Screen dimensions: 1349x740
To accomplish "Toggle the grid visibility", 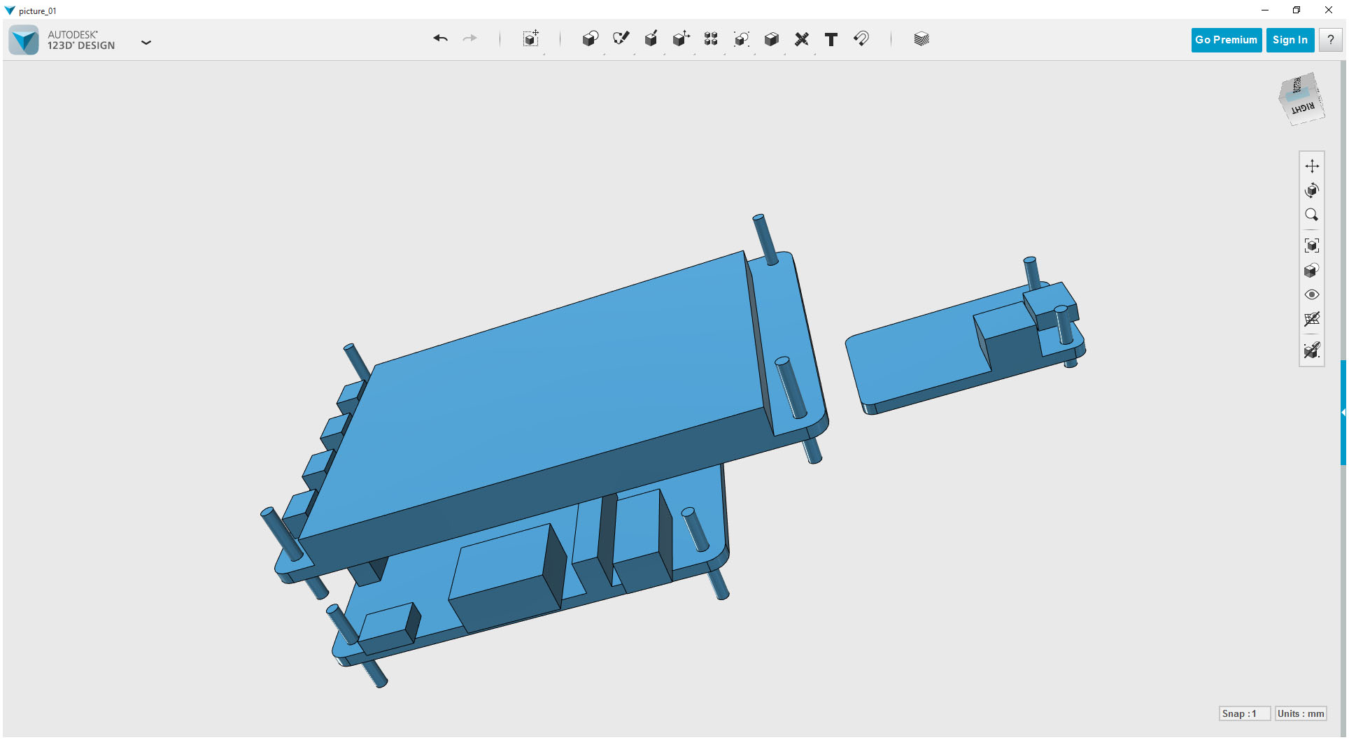I will click(x=1312, y=319).
